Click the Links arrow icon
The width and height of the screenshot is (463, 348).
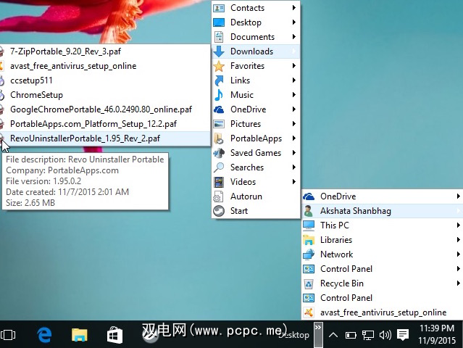point(219,80)
